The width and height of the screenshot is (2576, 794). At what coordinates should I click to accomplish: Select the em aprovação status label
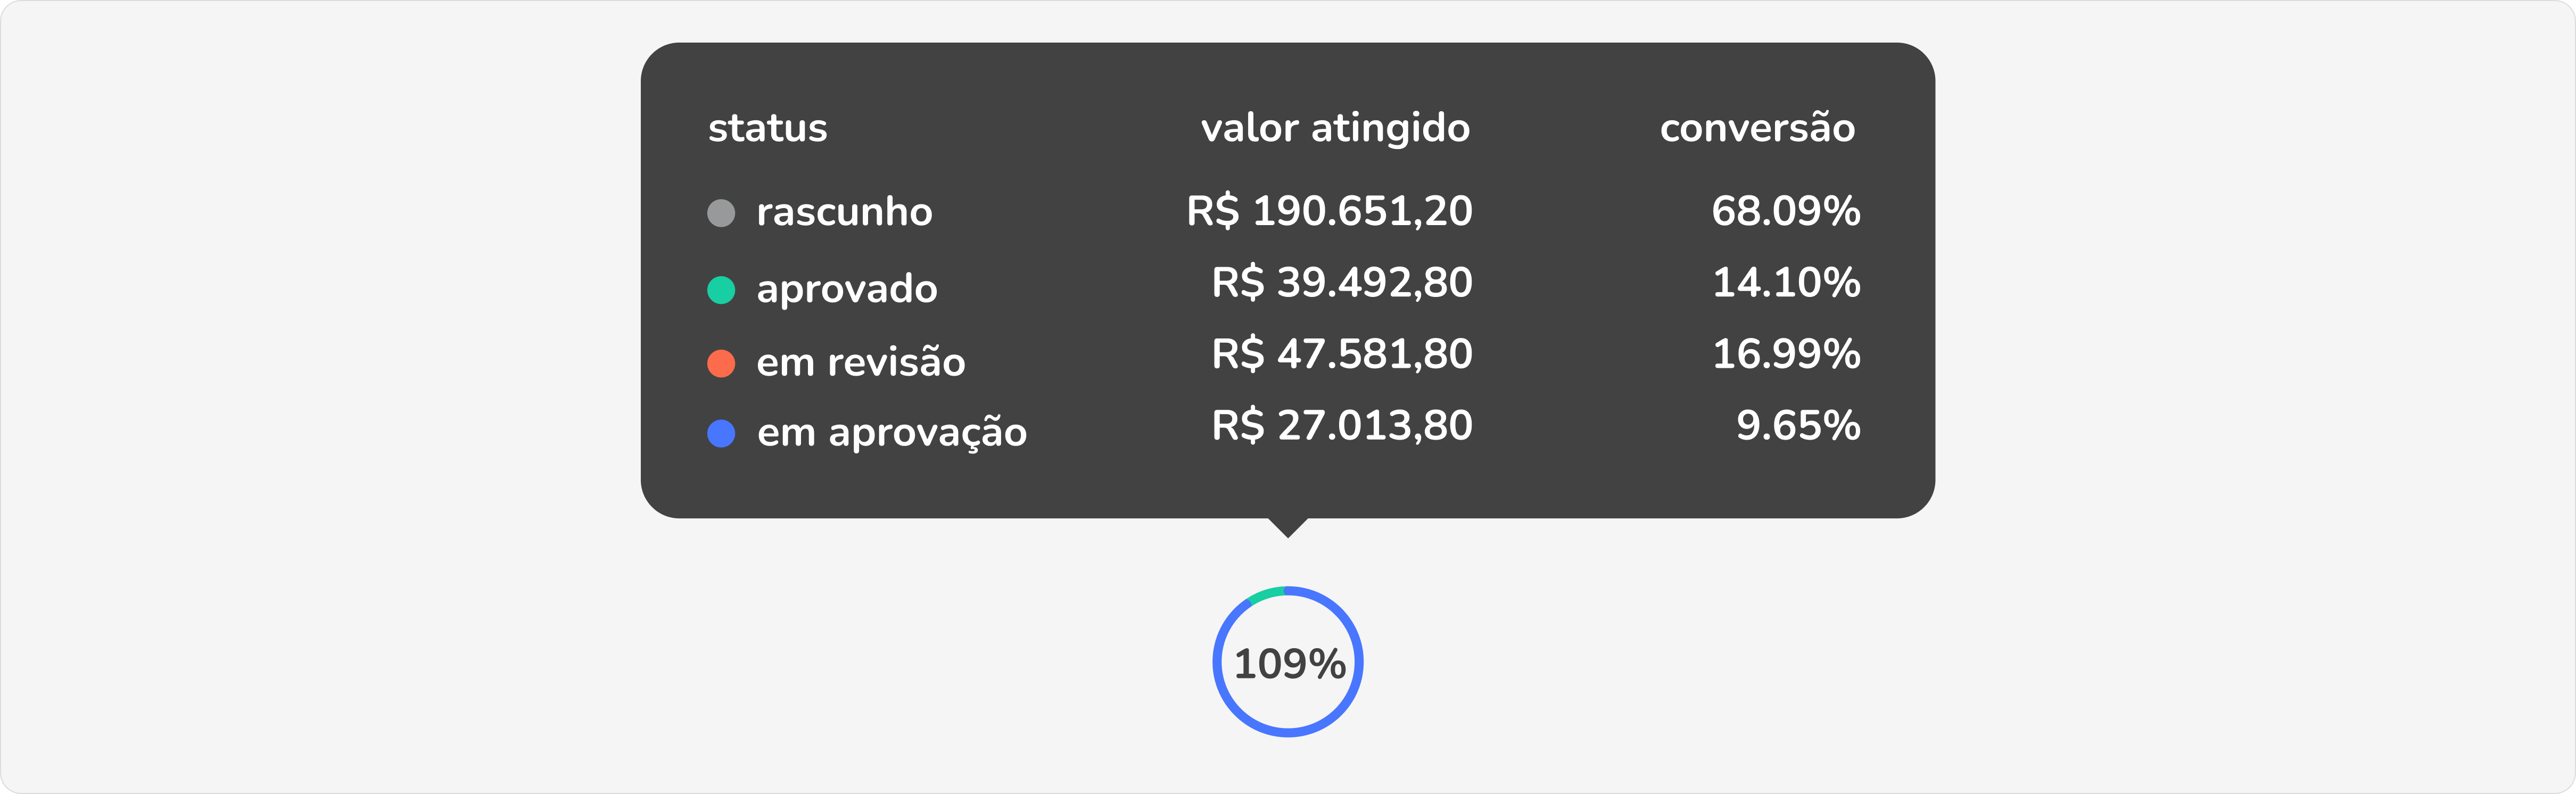pos(892,433)
